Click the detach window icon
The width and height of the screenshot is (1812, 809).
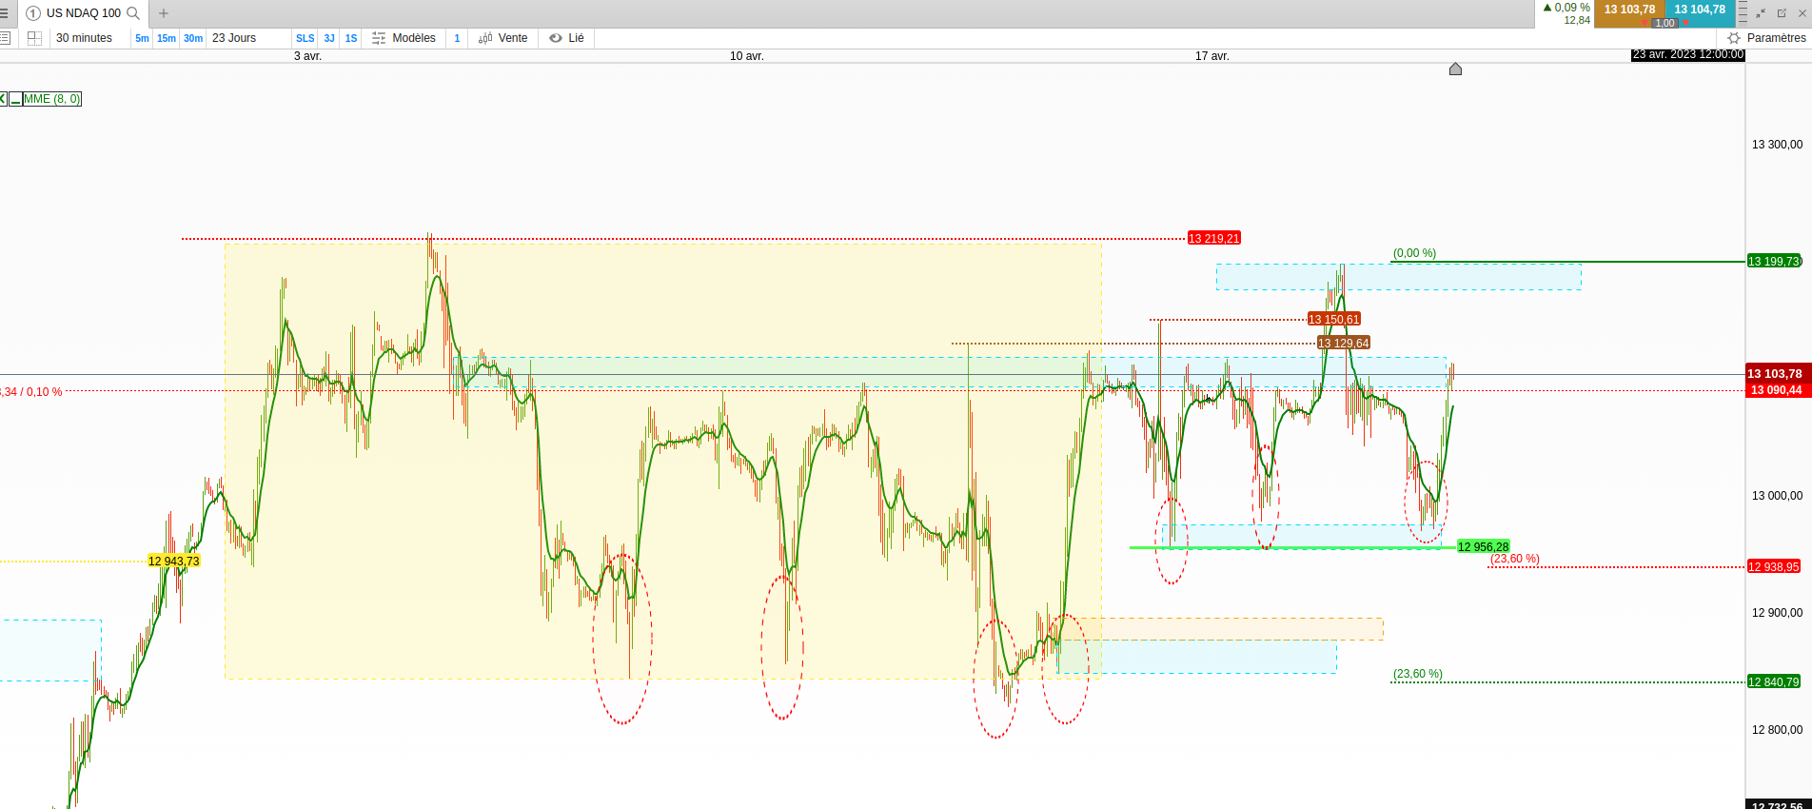tap(1782, 13)
